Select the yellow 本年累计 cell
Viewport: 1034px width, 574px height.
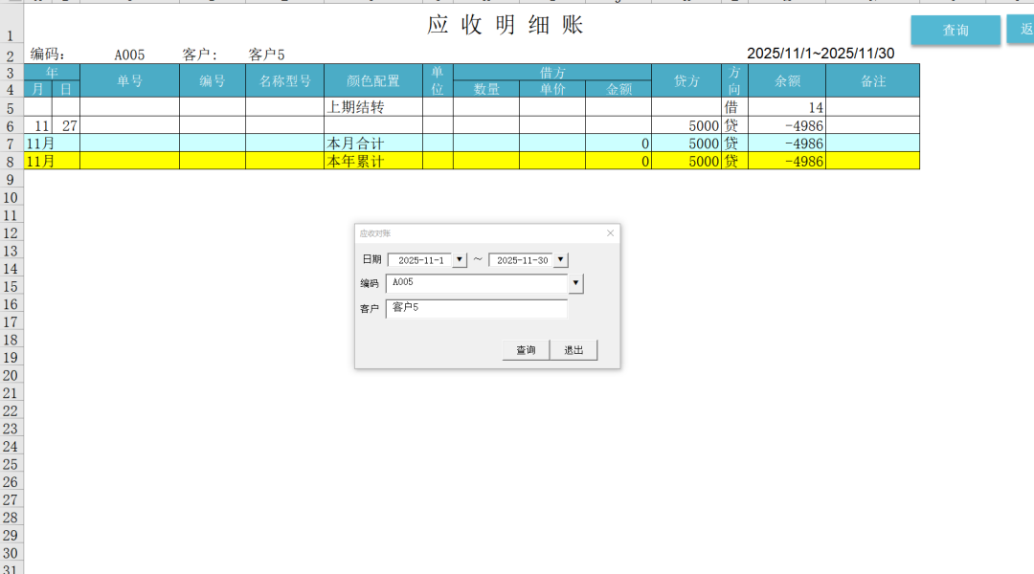click(372, 162)
